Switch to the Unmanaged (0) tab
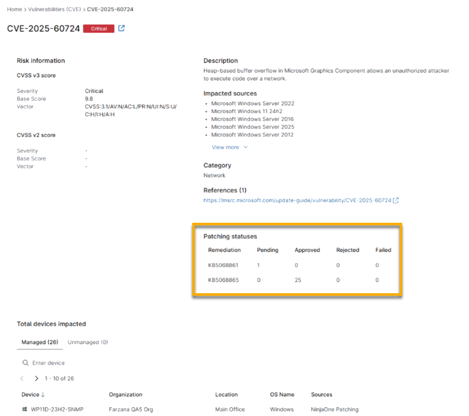Screen dimensions: 469x416 (x=88, y=342)
